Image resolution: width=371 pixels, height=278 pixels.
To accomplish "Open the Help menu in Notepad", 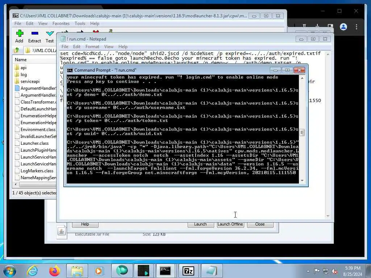I will click(123, 47).
